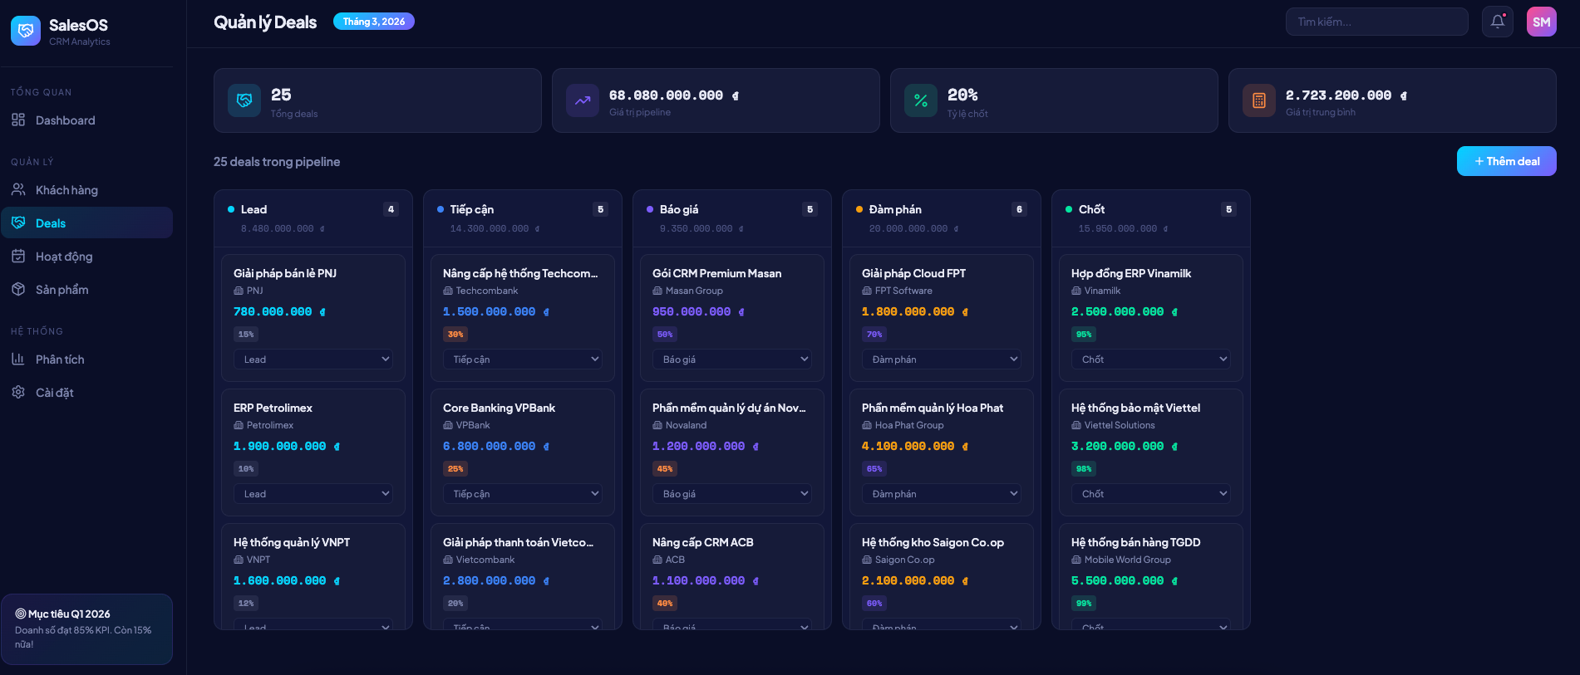Click the Lead column header

pyautogui.click(x=313, y=218)
